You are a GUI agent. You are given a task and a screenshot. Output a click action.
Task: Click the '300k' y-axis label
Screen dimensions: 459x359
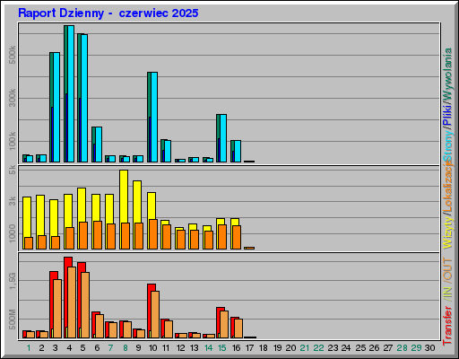click(x=12, y=98)
